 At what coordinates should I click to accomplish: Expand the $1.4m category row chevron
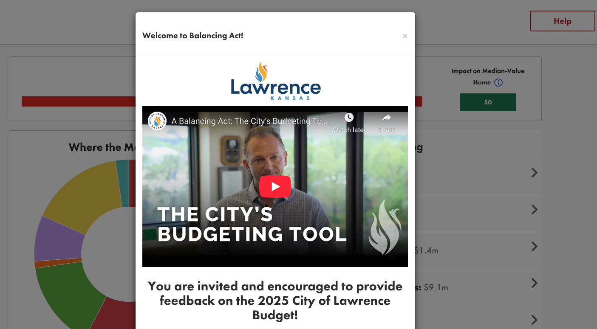pos(534,247)
